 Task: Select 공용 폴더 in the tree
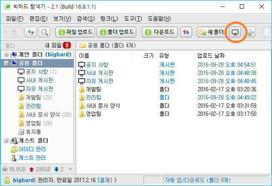[x=31, y=63]
